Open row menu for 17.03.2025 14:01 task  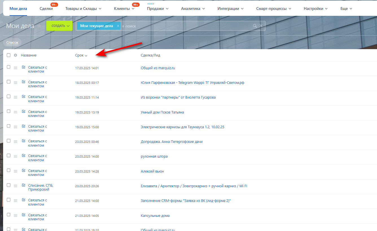point(16,68)
